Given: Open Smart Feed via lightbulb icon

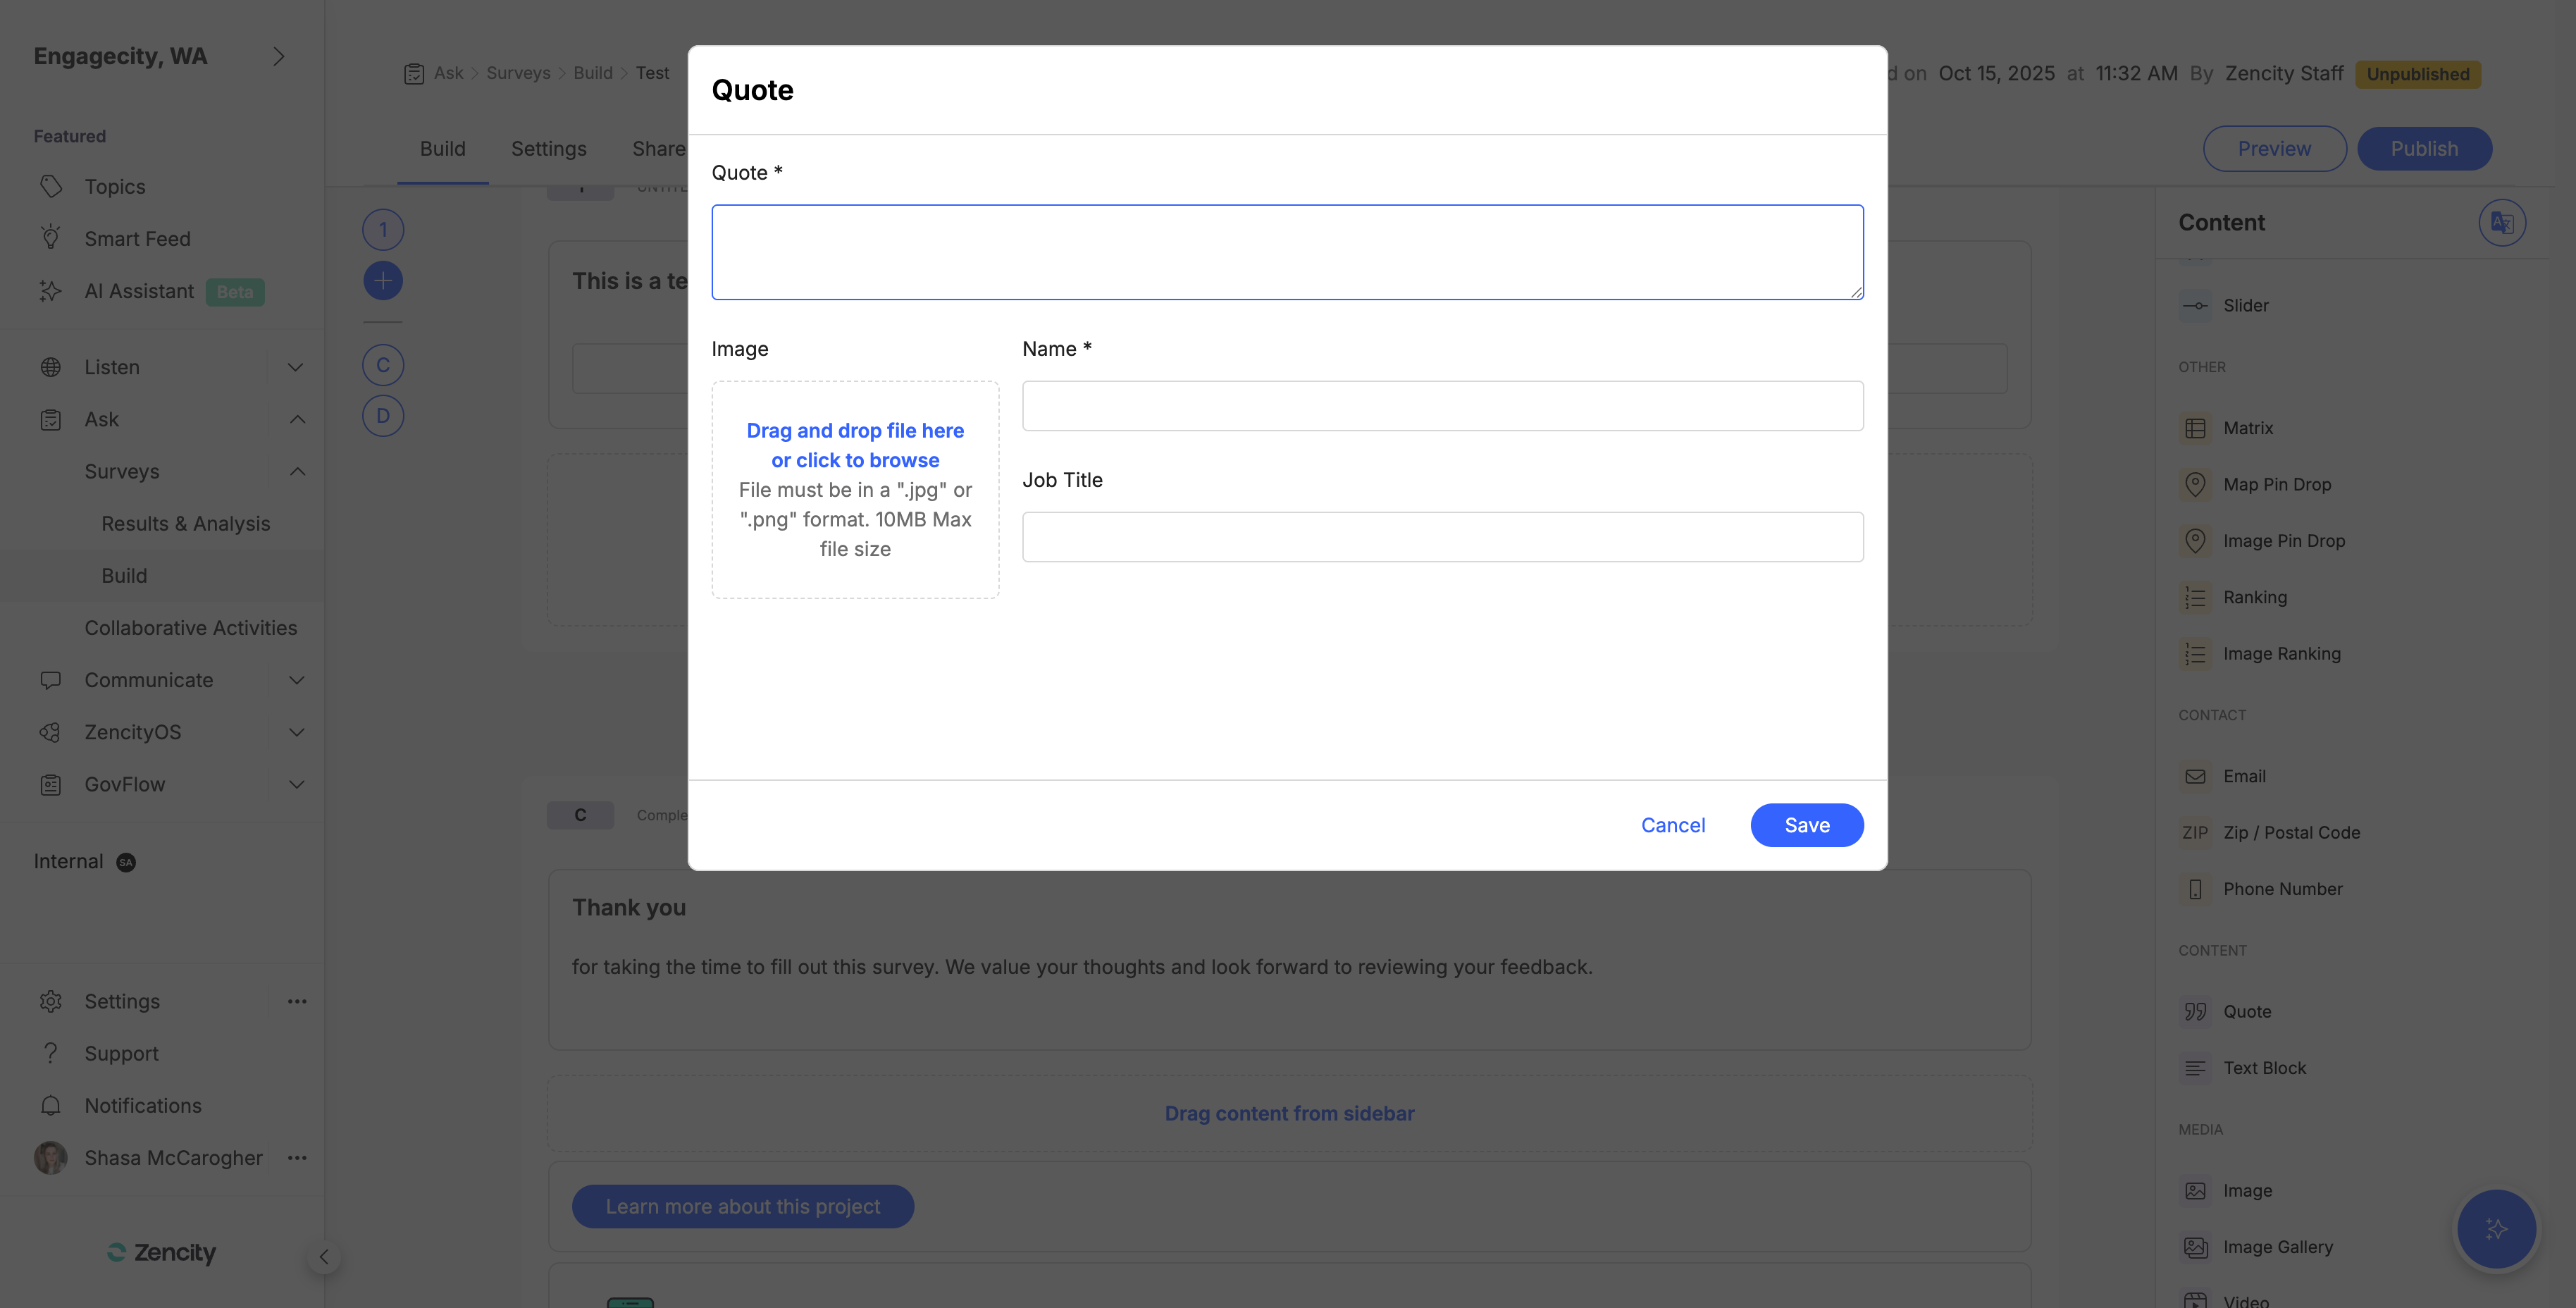Looking at the screenshot, I should [x=51, y=238].
